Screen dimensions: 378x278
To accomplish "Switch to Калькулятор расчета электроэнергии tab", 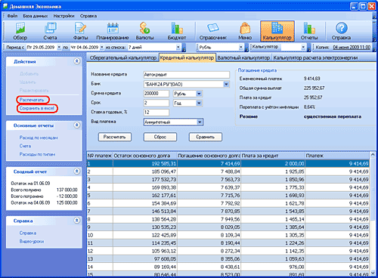I will 315,57.
